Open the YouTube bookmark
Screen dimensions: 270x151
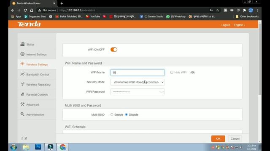(x=93, y=17)
